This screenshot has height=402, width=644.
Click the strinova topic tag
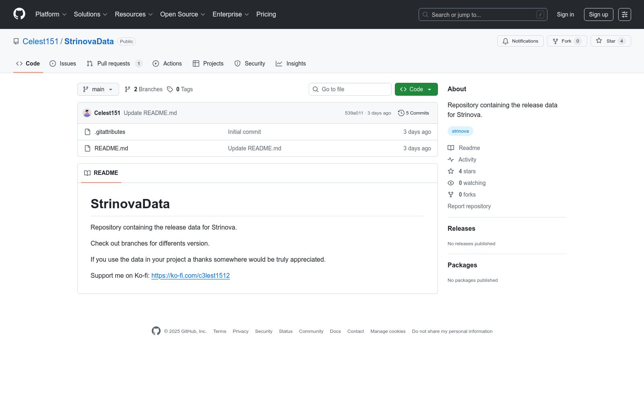pos(460,131)
